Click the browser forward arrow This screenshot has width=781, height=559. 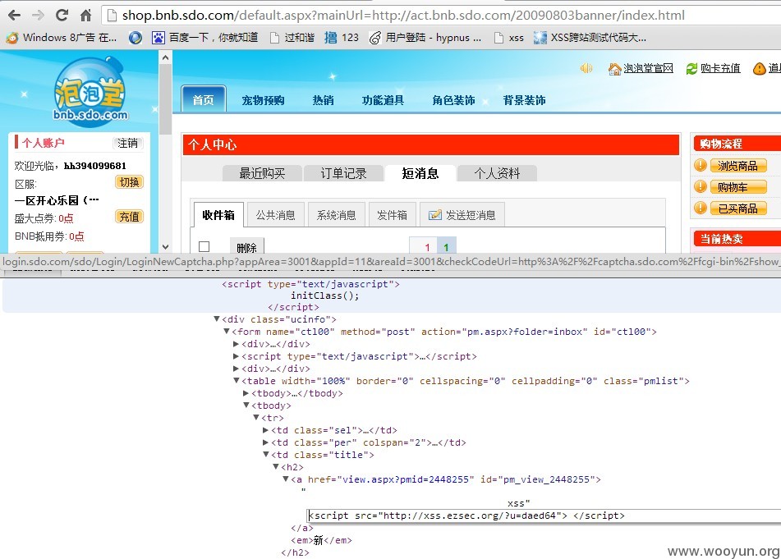[x=38, y=15]
